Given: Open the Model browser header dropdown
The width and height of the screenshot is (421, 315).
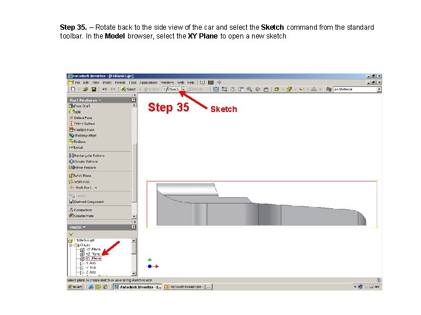Looking at the screenshot, I should 84,227.
